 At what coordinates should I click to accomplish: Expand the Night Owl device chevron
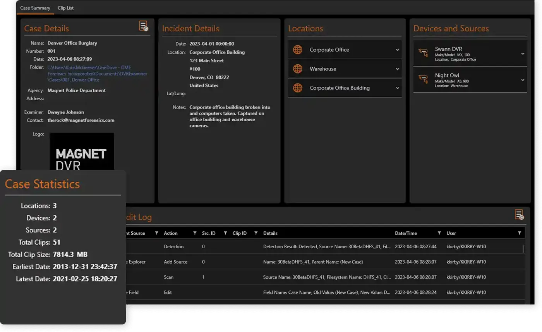tap(523, 80)
